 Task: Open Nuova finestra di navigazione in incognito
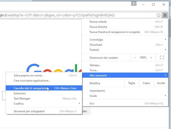[115, 32]
